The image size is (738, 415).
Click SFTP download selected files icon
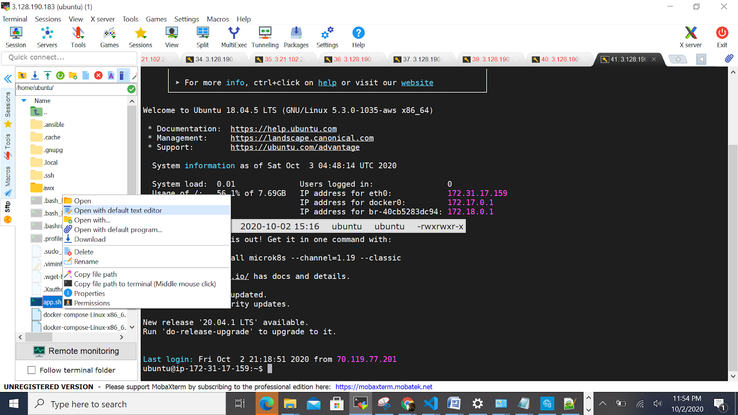coord(35,75)
